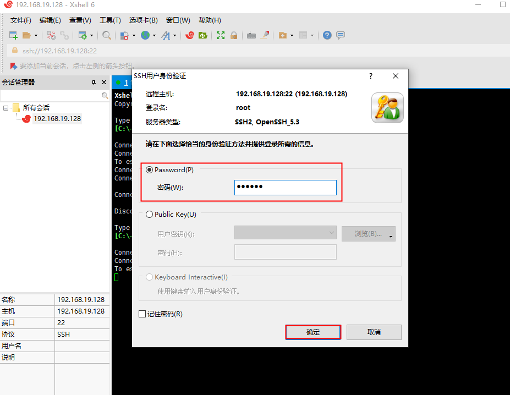Click the search icon in Session Manager
Screen dimensions: 510x395
(x=105, y=95)
